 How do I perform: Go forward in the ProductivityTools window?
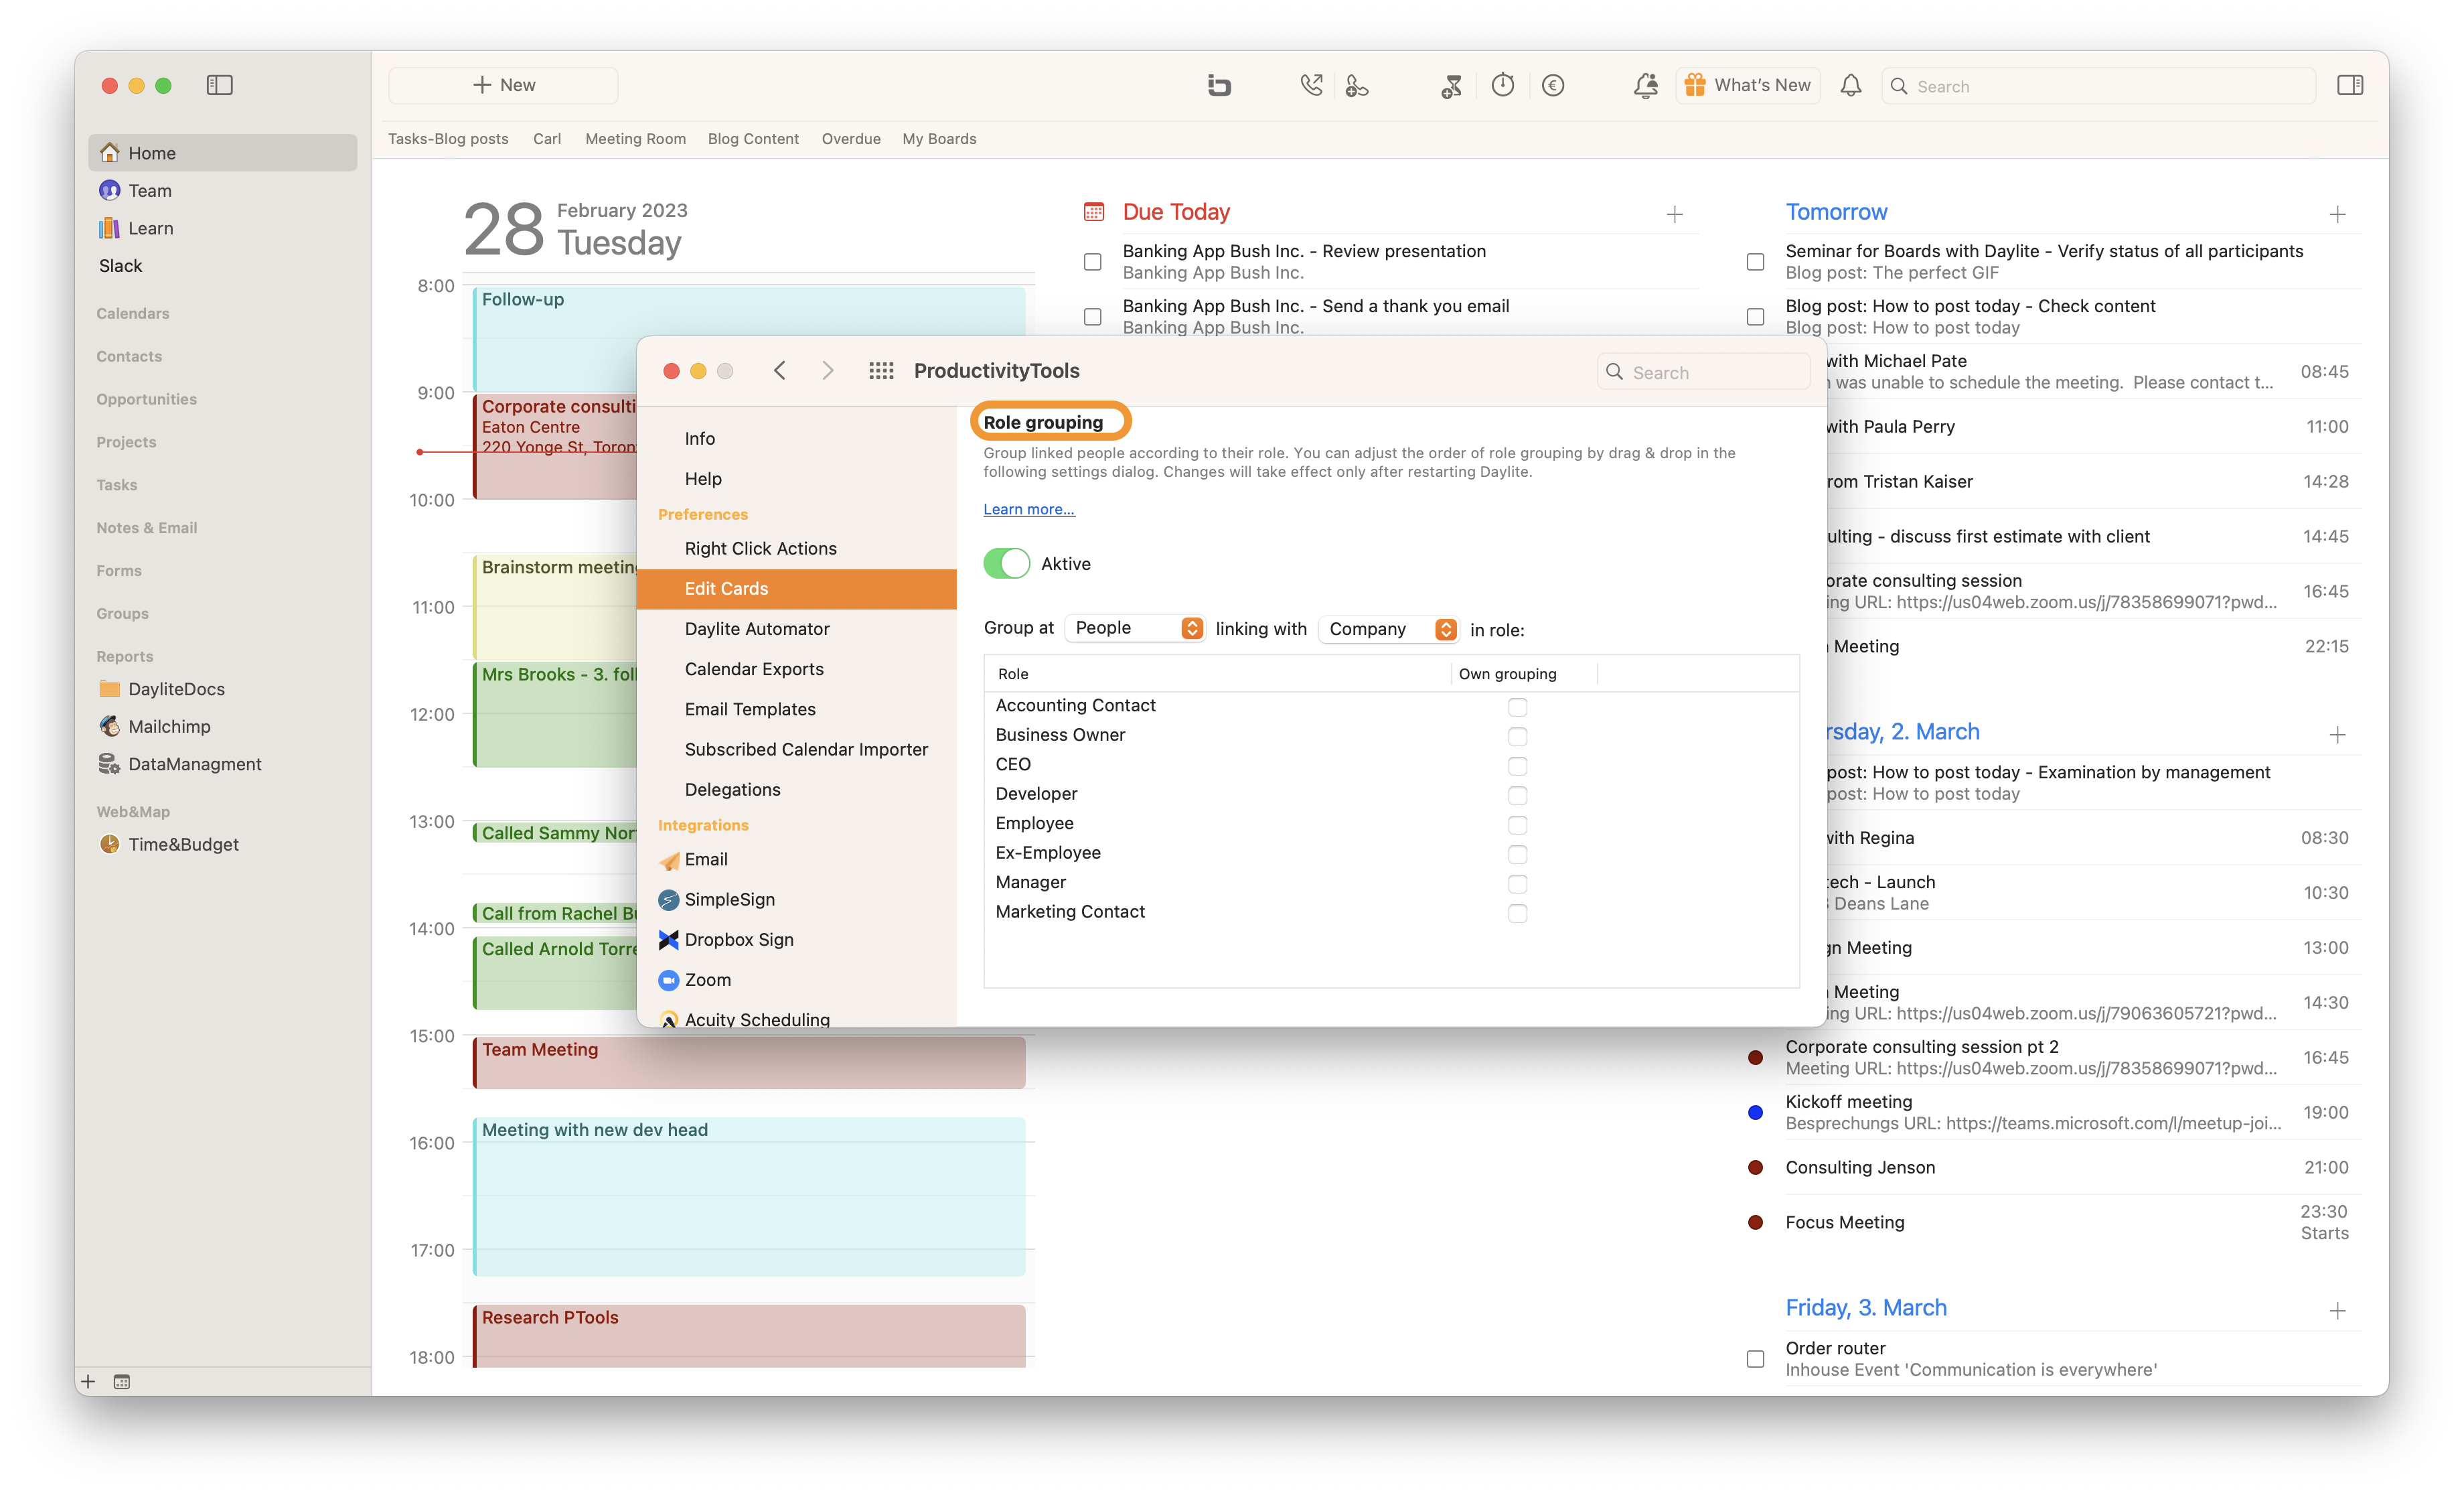point(828,371)
